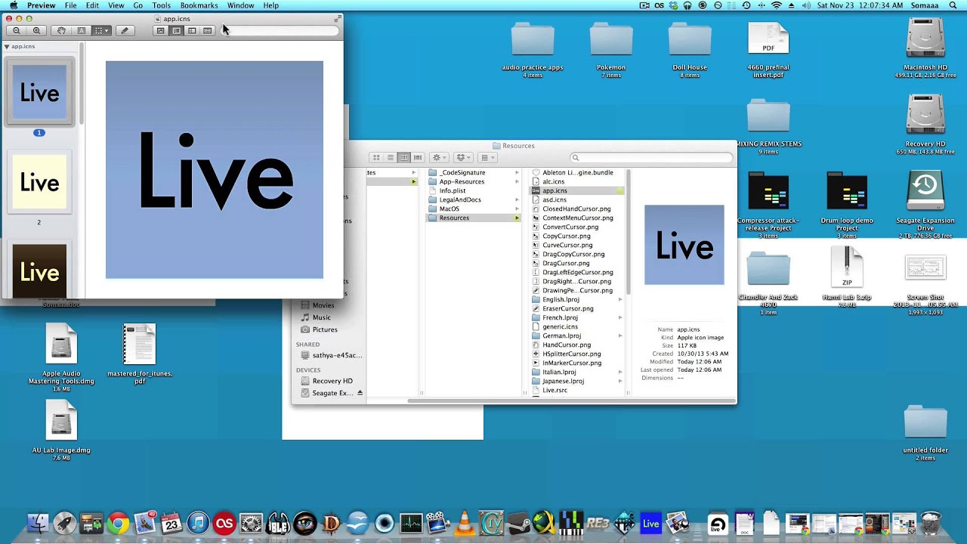Screen dimensions: 967x544
Task: Switch Preview to content only view
Action: coord(160,31)
